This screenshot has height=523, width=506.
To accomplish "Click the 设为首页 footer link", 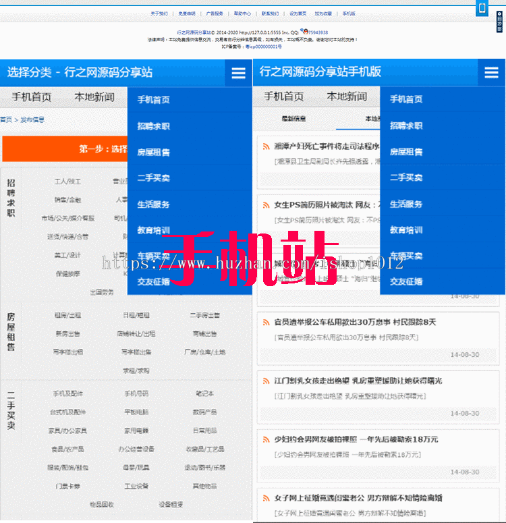I will (298, 13).
